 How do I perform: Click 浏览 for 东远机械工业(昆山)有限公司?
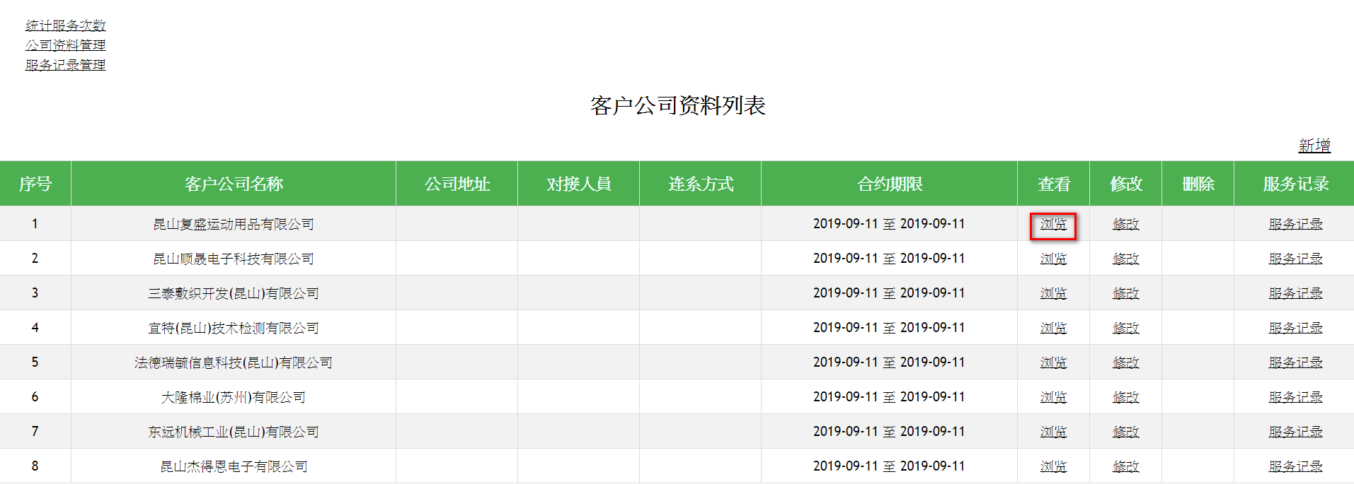1052,432
